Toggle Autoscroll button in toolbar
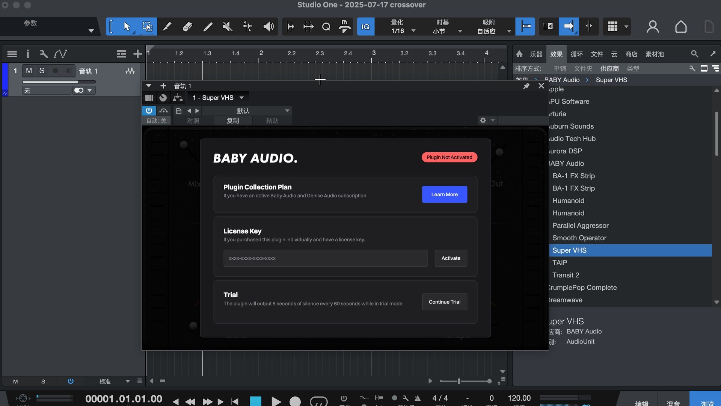721x406 pixels. pos(569,27)
